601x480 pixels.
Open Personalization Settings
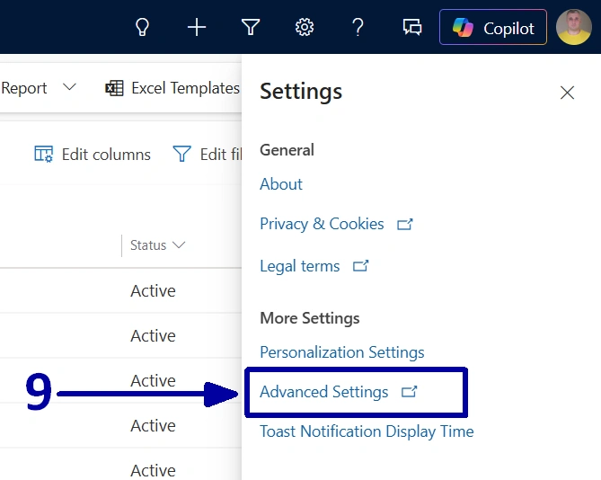[341, 352]
